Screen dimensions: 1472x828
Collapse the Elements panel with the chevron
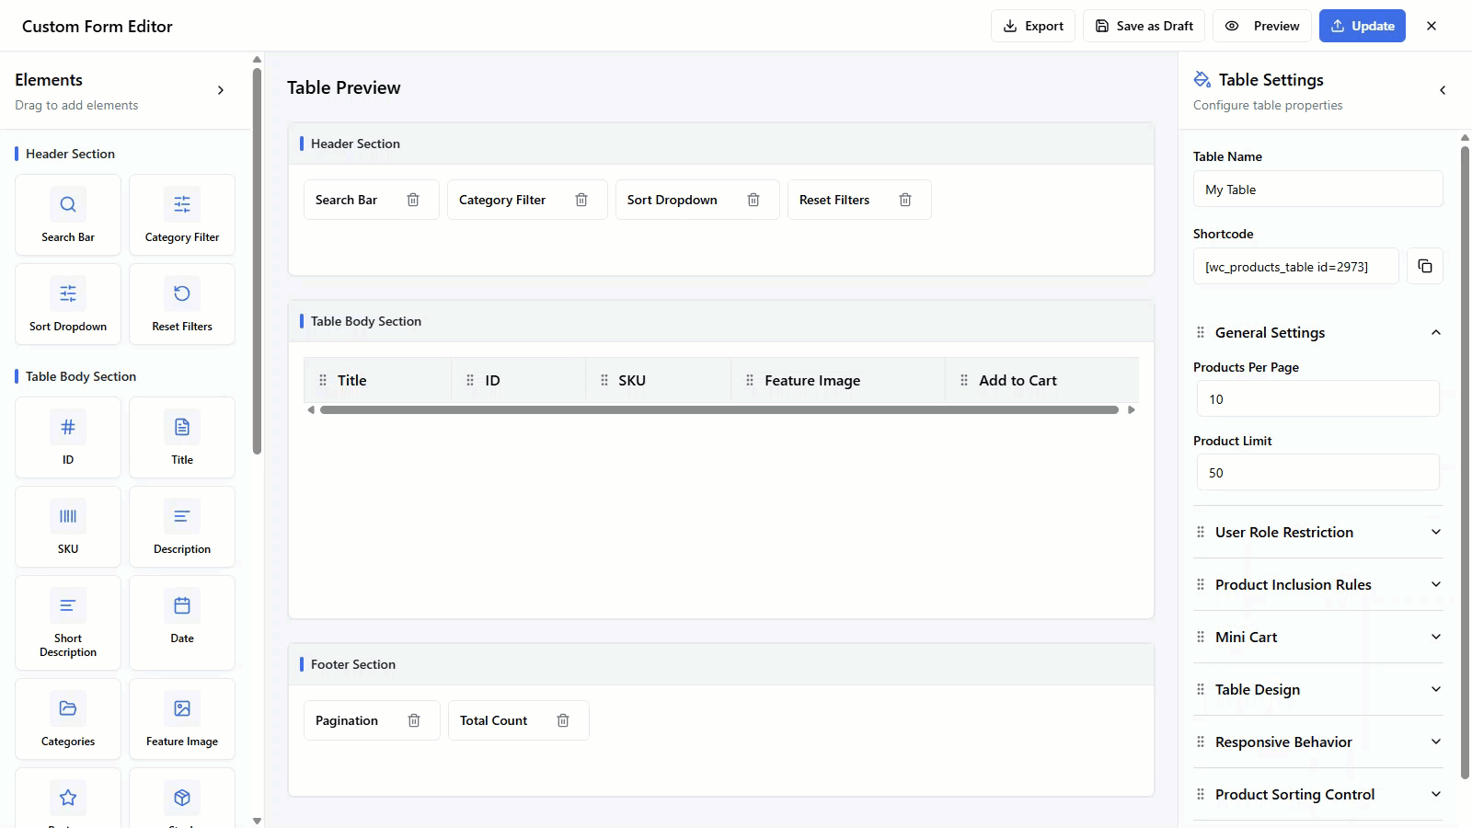(x=221, y=90)
